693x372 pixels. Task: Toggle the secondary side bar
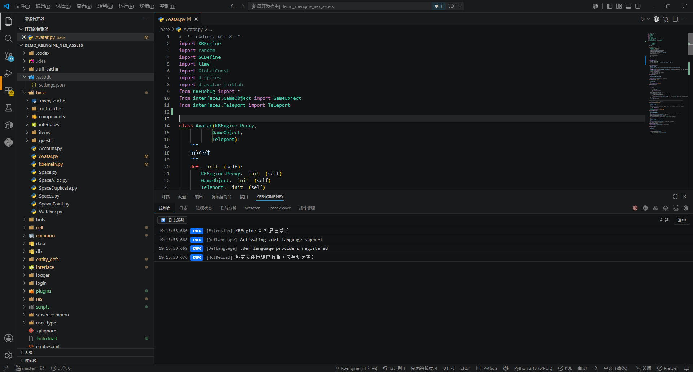(x=638, y=6)
